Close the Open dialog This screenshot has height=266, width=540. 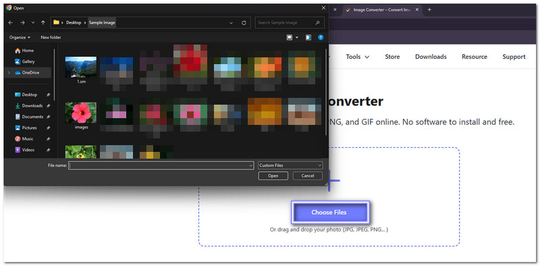click(323, 8)
